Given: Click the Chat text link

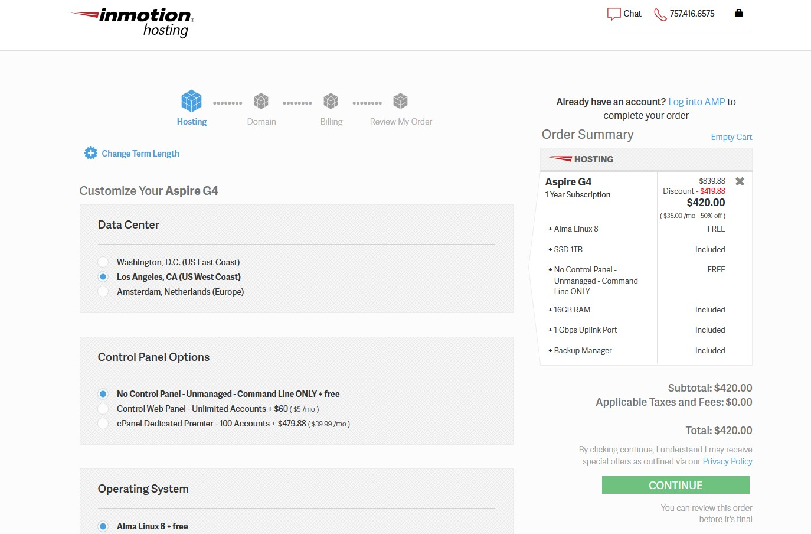Looking at the screenshot, I should click(x=632, y=14).
